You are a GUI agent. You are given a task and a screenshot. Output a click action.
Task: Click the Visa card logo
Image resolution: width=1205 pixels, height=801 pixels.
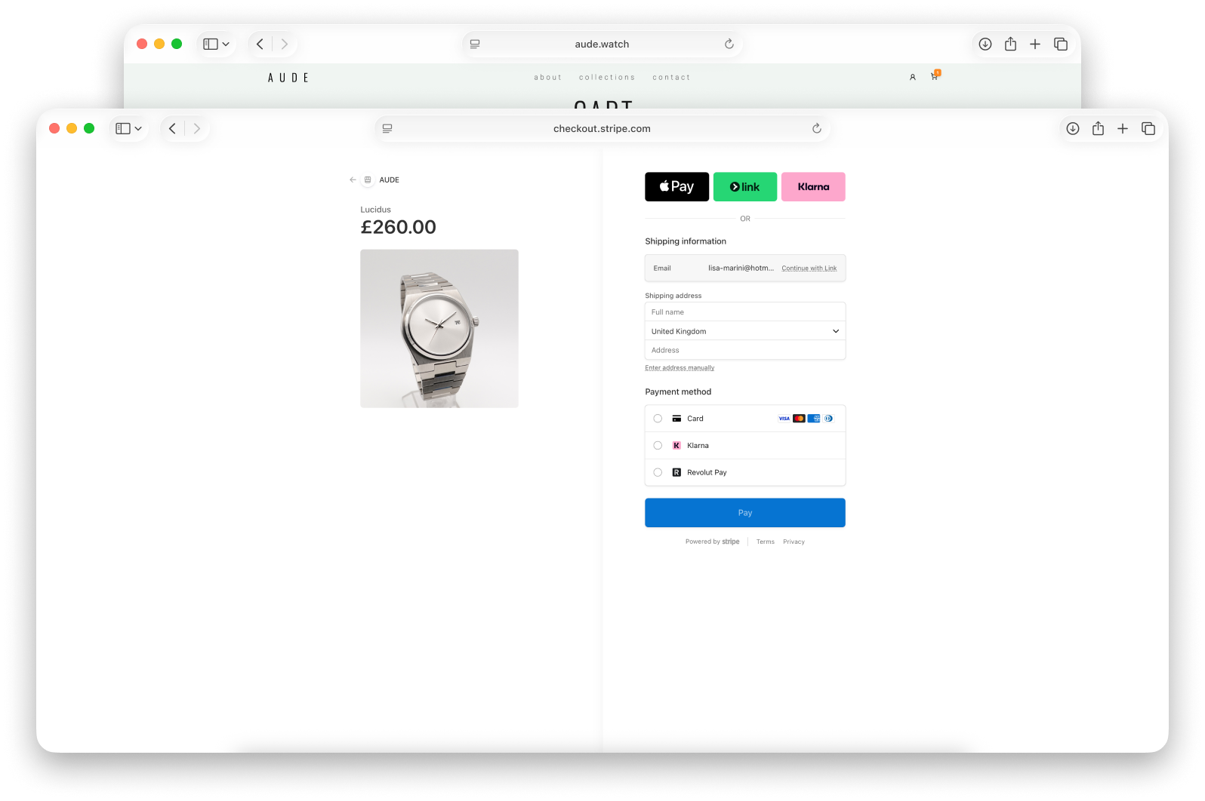tap(784, 419)
